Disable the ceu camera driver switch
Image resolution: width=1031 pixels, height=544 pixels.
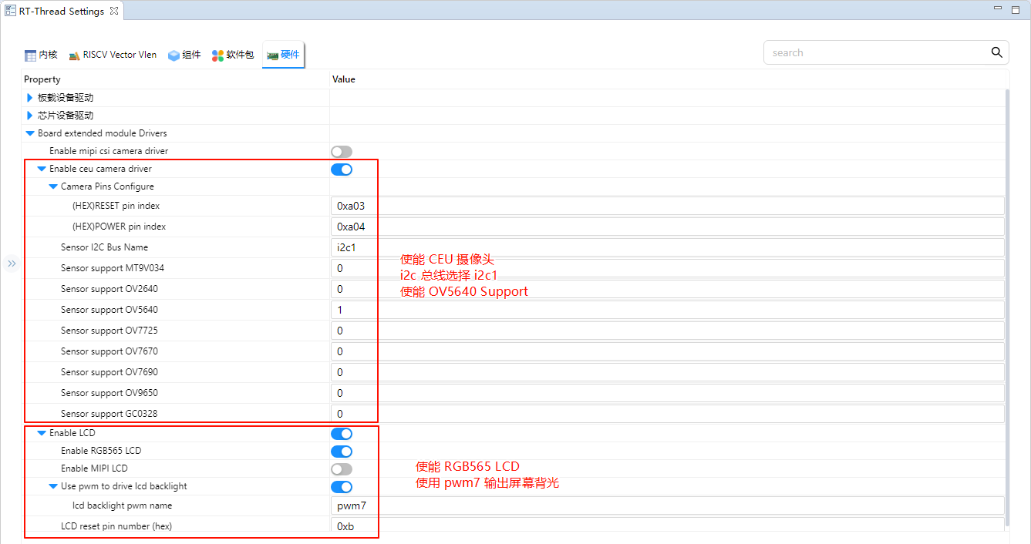(341, 170)
